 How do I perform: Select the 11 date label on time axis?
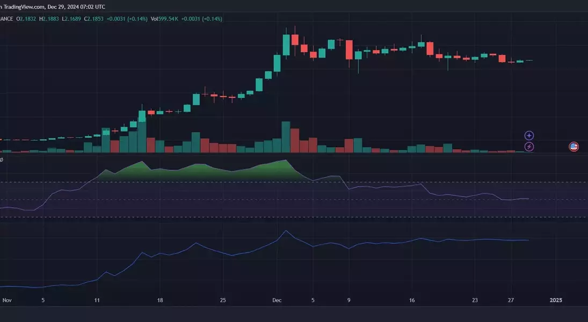97,300
